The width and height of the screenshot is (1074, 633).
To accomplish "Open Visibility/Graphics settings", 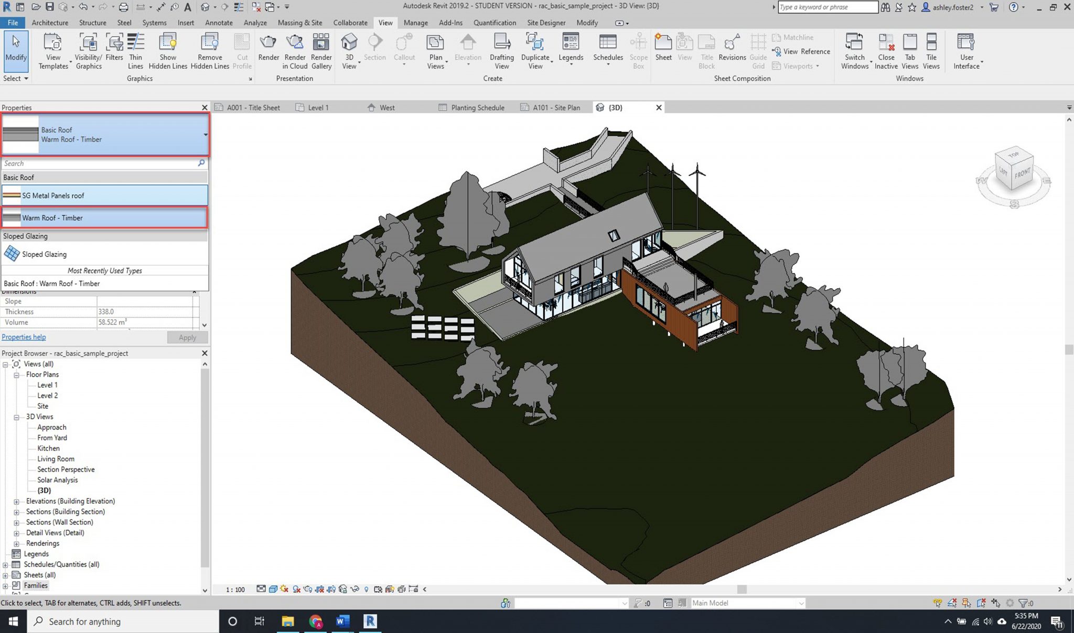I will tap(88, 50).
